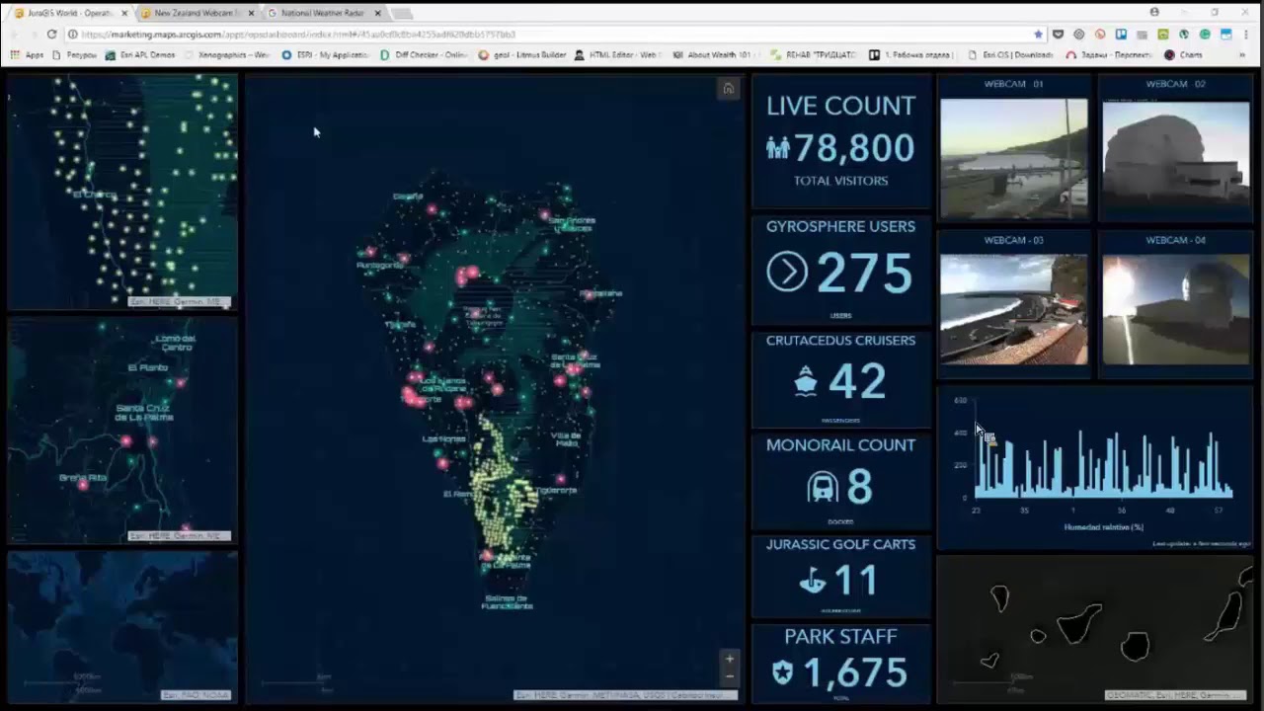Image resolution: width=1264 pixels, height=711 pixels.
Task: Open the Apps shortcut in bookmarks bar
Action: [x=28, y=55]
